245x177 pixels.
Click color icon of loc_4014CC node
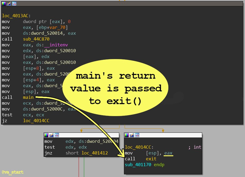tap(127, 135)
